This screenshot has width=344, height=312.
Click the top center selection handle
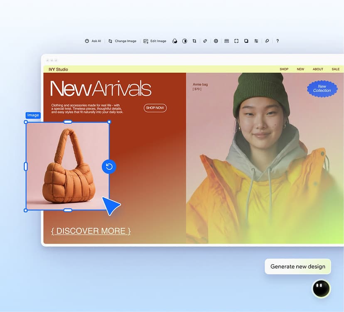[x=68, y=122]
